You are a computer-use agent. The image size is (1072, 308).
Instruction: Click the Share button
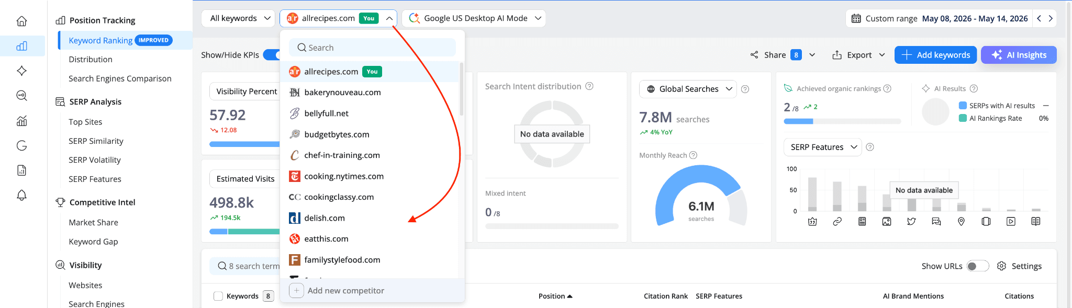tap(775, 55)
